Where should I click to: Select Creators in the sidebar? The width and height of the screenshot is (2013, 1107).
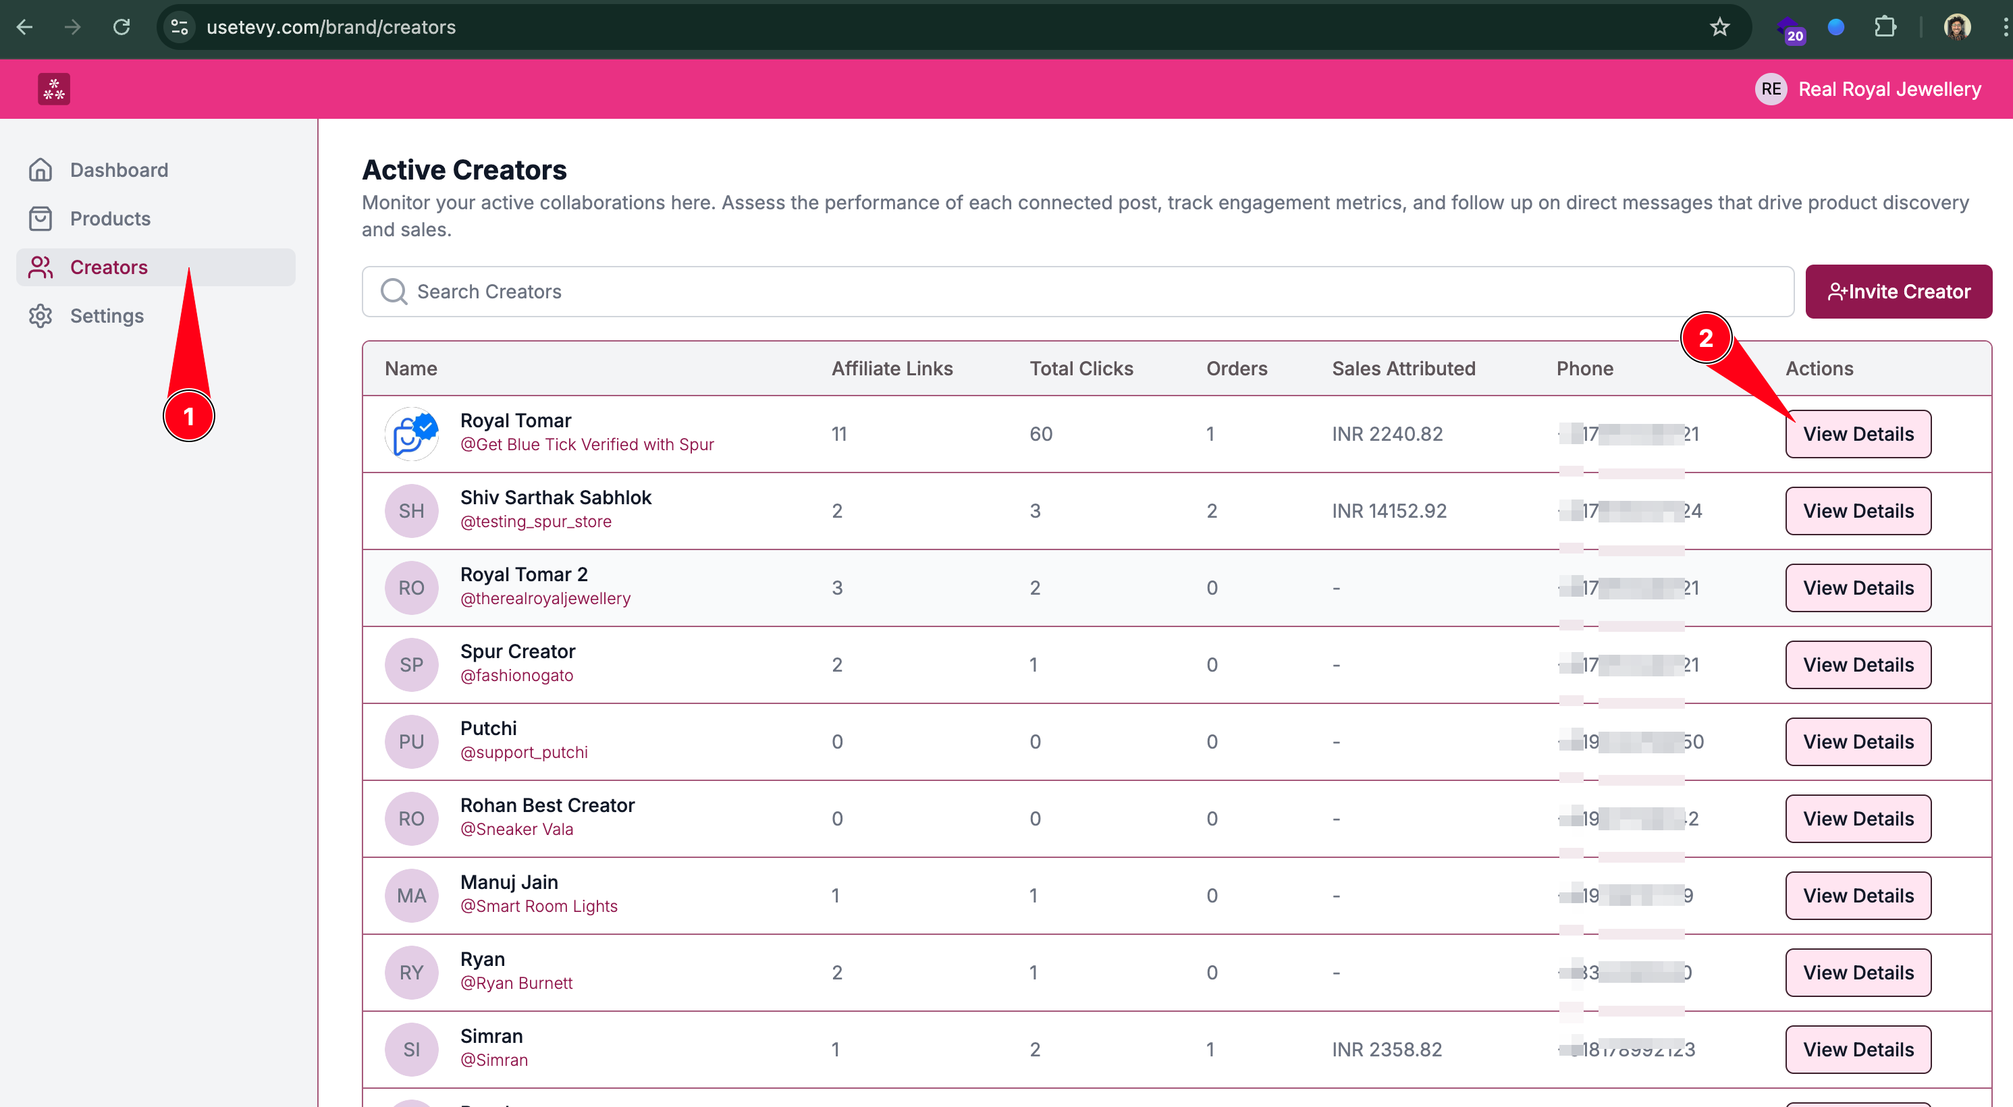[155, 267]
